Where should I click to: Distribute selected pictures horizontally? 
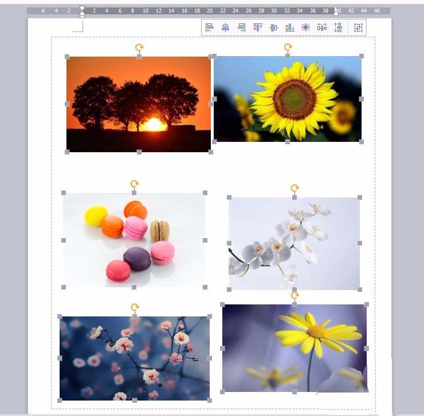(x=322, y=27)
